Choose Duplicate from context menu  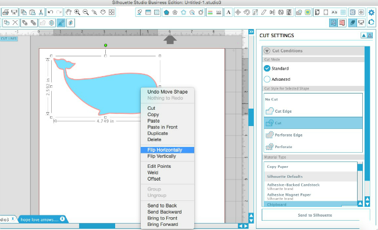[167, 133]
